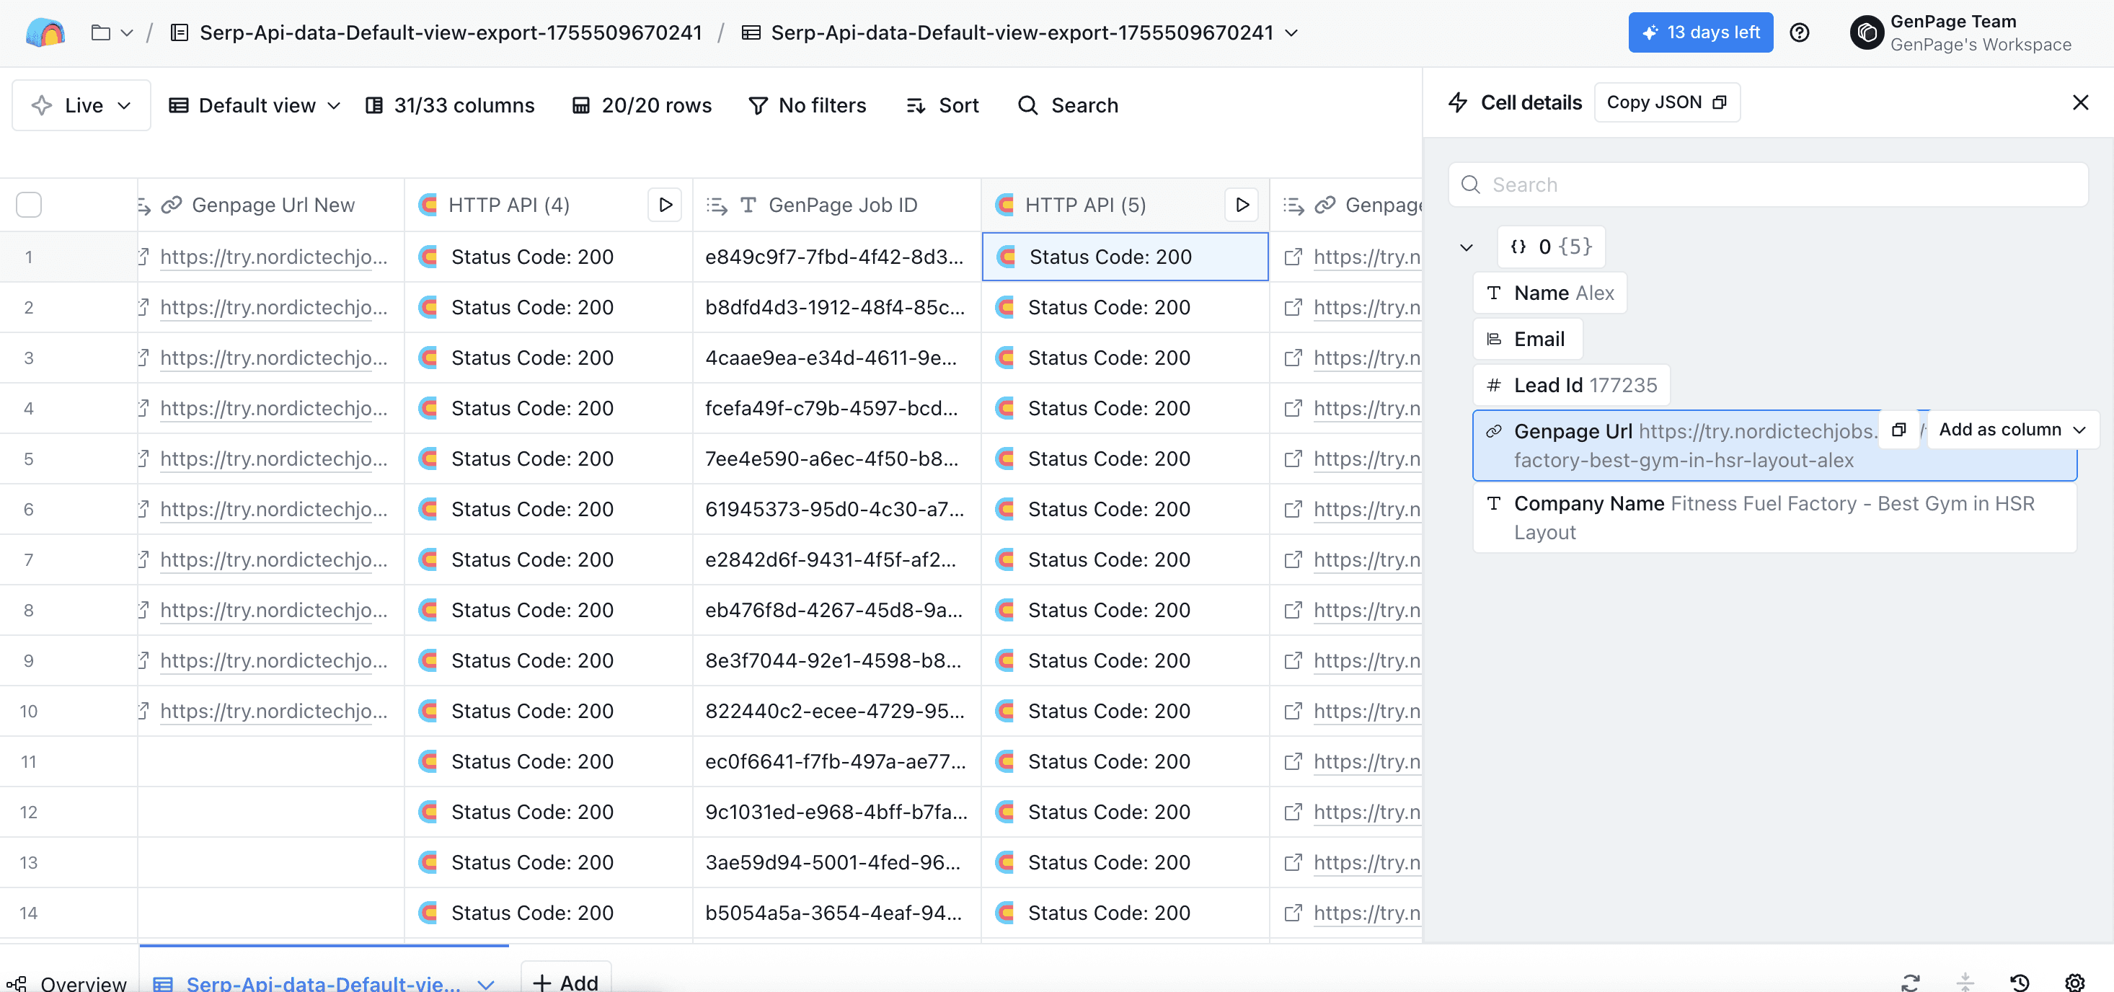Open the Live mode dropdown
Image resolution: width=2114 pixels, height=992 pixels.
[81, 105]
